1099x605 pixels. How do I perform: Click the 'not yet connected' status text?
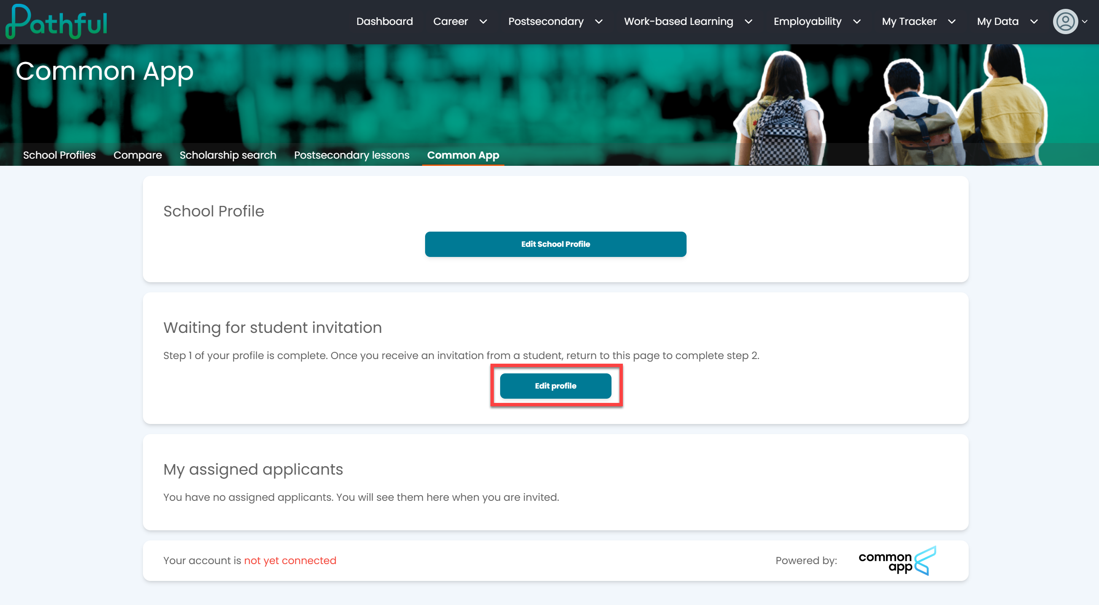pyautogui.click(x=290, y=561)
